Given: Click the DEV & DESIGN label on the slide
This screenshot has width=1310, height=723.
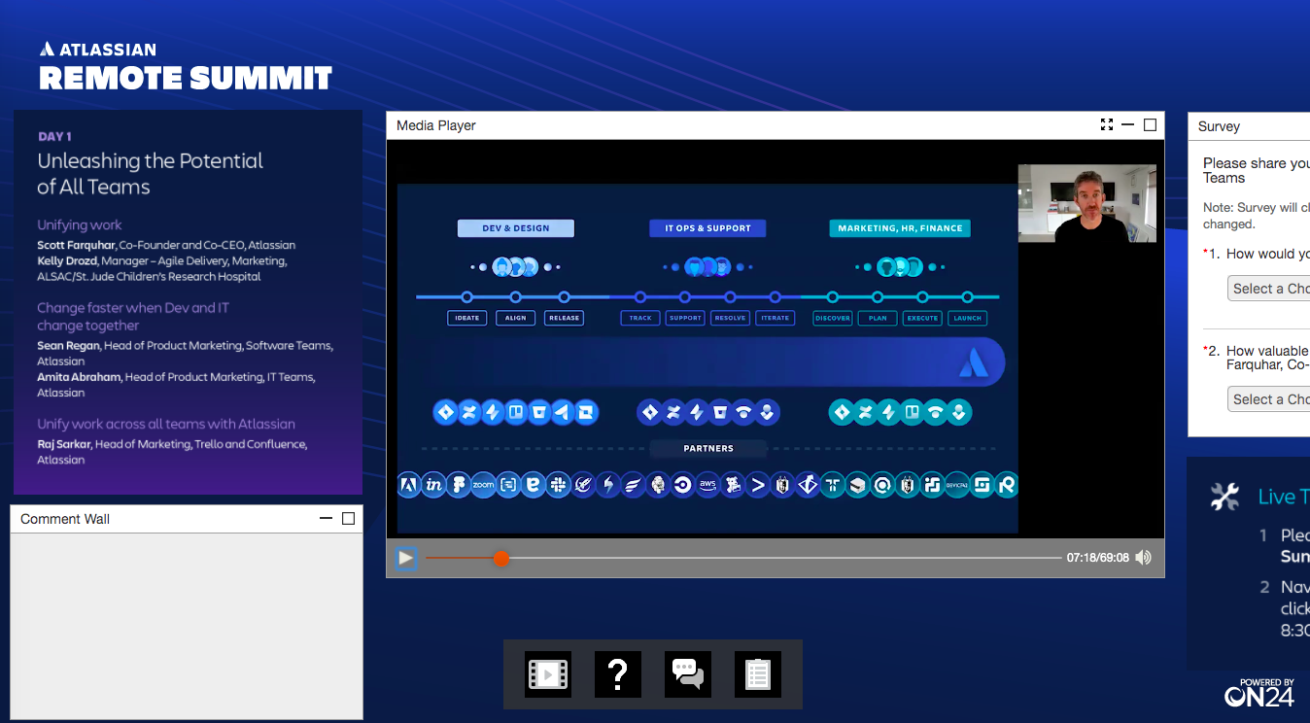Looking at the screenshot, I should point(516,228).
